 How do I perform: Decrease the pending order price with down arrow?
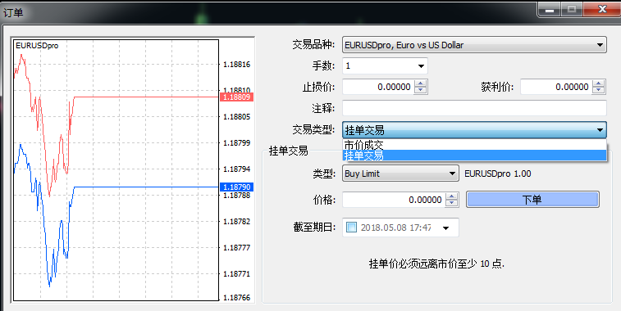coord(451,203)
